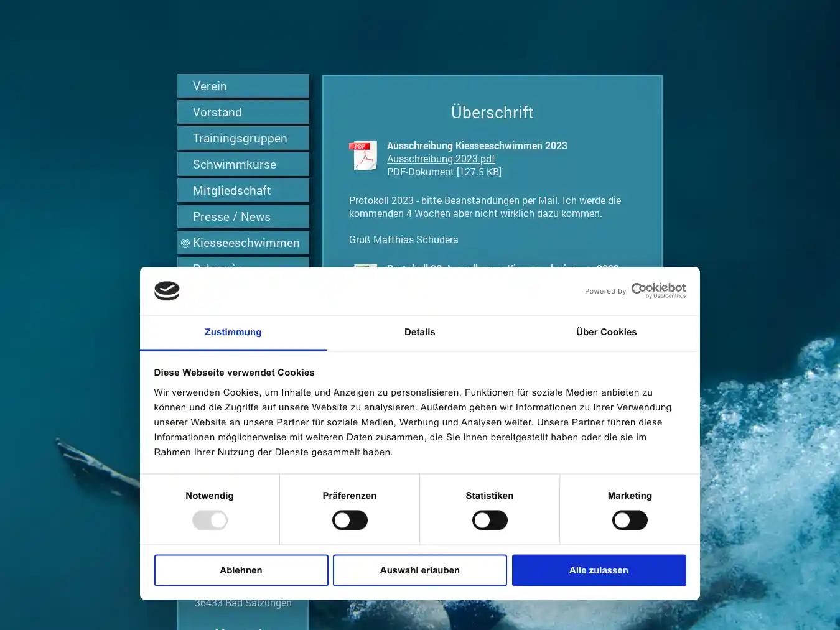Click the bullseye icon next to Kiesseeschwimmen
Viewport: 840px width, 630px height.
click(186, 243)
